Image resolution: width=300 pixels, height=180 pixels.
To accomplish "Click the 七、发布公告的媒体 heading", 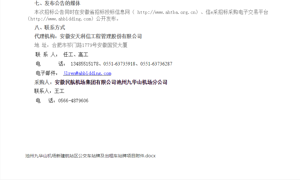I will [x=57, y=3].
